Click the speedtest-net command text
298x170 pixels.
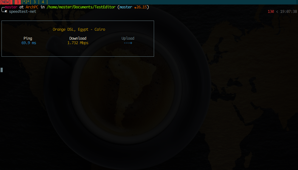(22, 12)
